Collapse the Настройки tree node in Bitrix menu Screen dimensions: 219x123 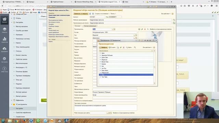coord(12,22)
